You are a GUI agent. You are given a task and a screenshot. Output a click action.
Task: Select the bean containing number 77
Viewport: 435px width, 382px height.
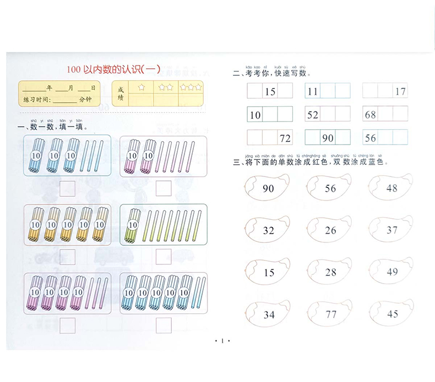[330, 314]
